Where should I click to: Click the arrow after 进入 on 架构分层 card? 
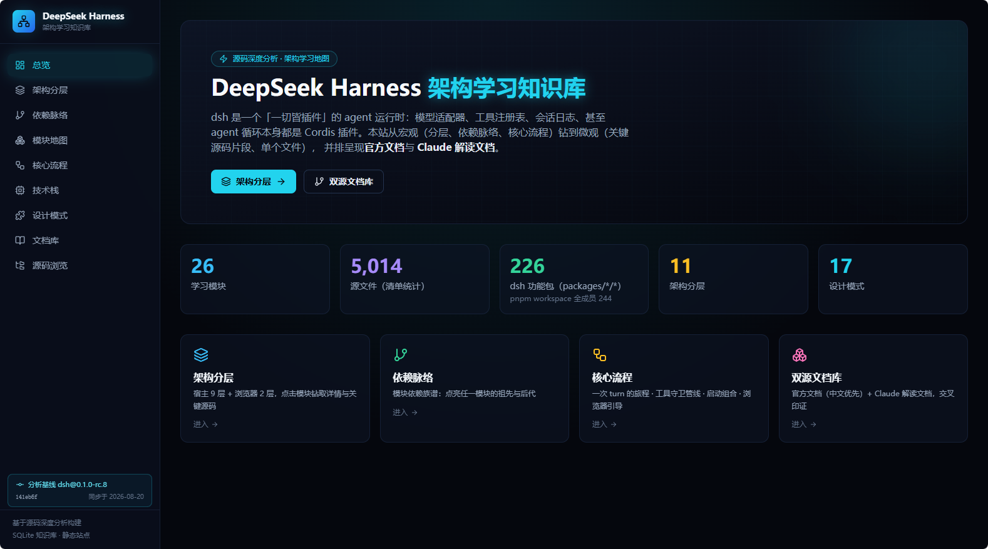tap(215, 424)
